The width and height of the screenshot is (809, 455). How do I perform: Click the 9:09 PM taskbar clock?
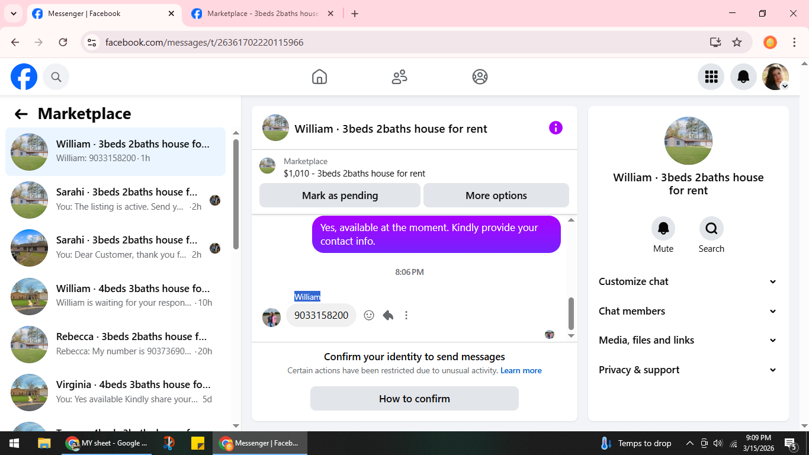tap(757, 443)
